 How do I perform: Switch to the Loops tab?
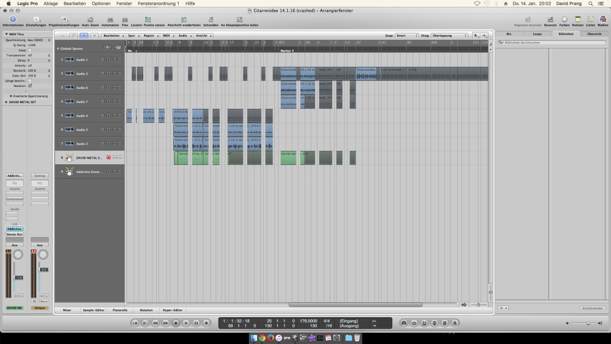pos(537,34)
